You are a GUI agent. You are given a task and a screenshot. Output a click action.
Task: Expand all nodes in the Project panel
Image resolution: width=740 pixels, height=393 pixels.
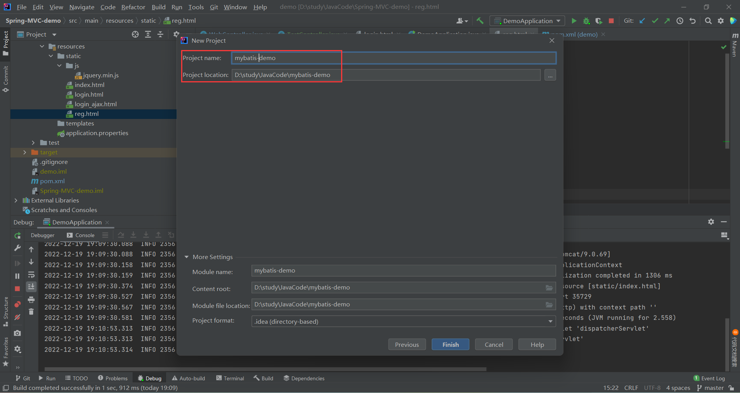point(148,34)
